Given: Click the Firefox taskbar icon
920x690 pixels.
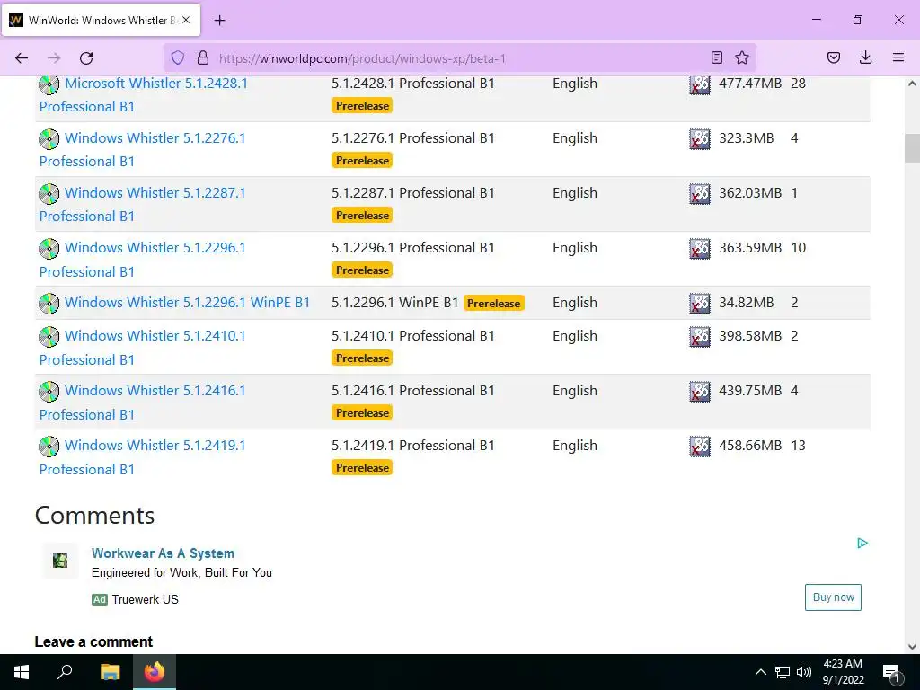Looking at the screenshot, I should point(155,672).
